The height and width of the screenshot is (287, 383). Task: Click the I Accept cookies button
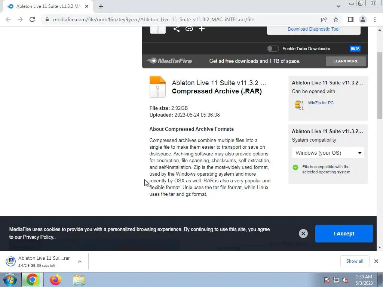click(344, 234)
